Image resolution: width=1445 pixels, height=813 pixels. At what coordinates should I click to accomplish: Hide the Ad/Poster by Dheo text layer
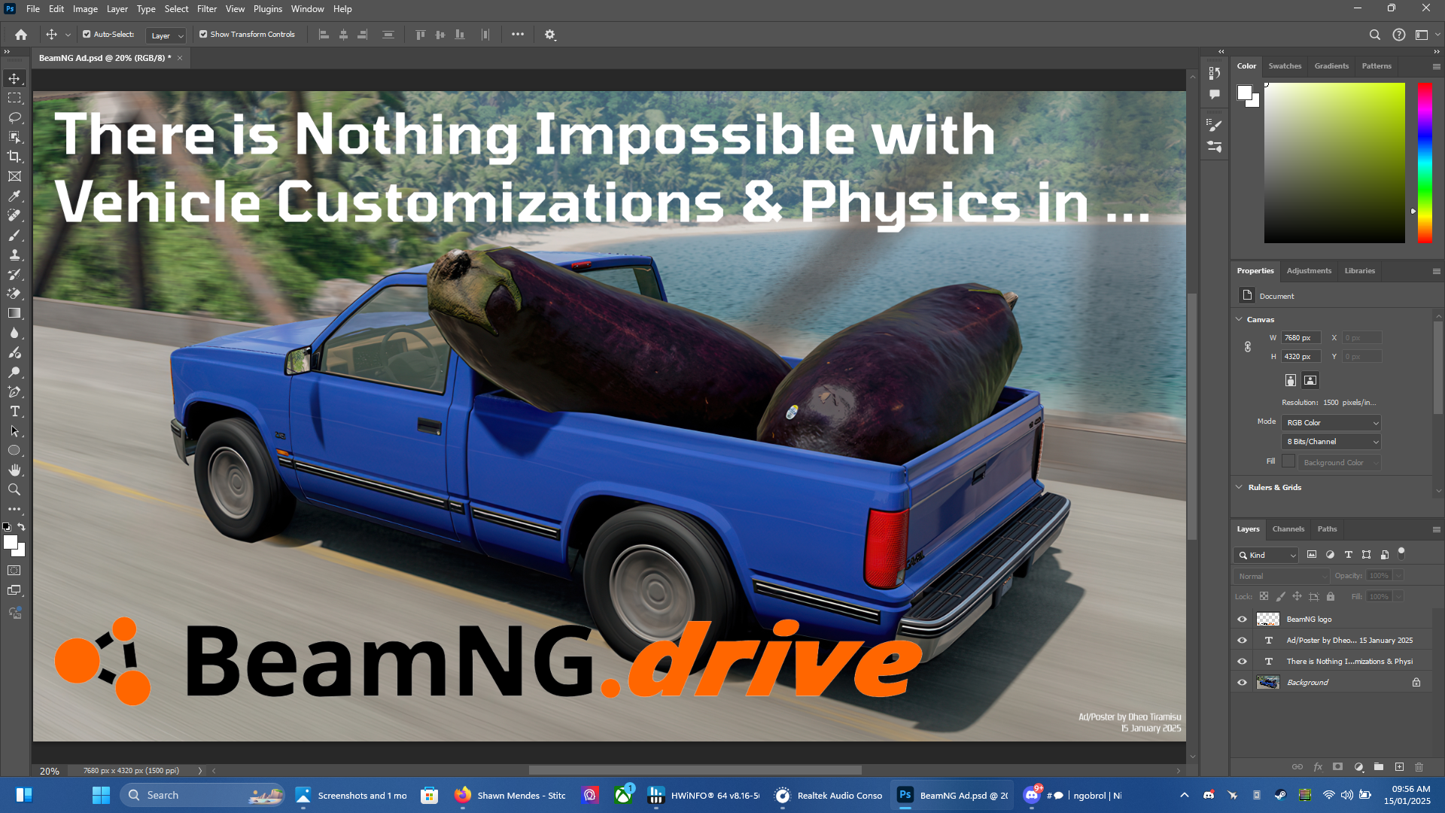click(1242, 640)
